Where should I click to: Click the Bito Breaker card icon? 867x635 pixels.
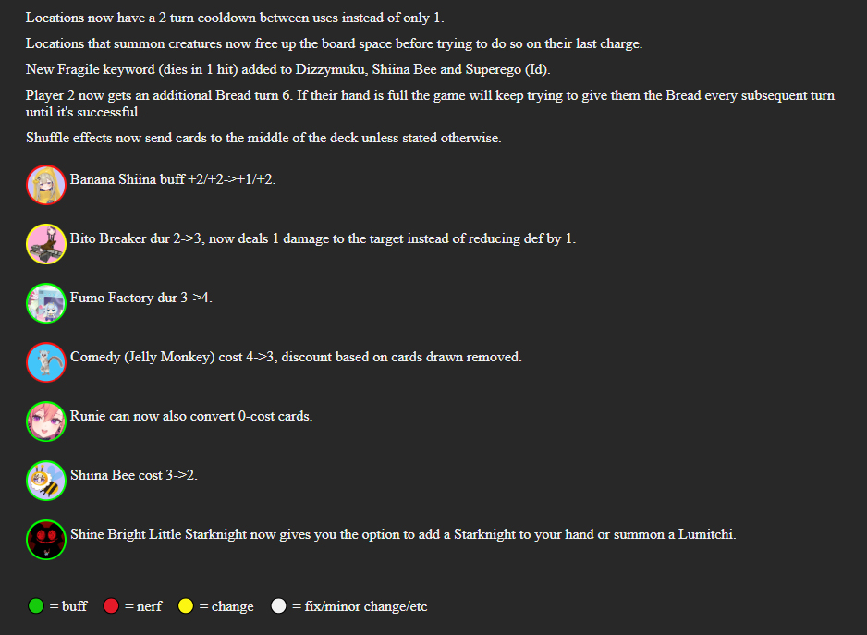(x=46, y=244)
